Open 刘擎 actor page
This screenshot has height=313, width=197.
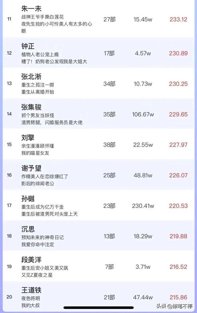click(x=28, y=138)
